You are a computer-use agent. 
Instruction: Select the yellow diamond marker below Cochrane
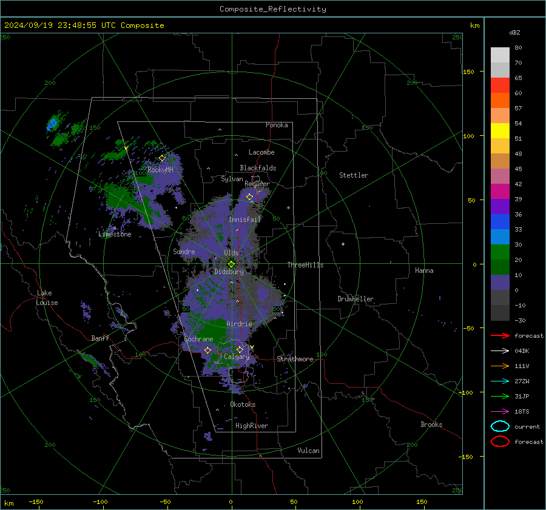[208, 350]
